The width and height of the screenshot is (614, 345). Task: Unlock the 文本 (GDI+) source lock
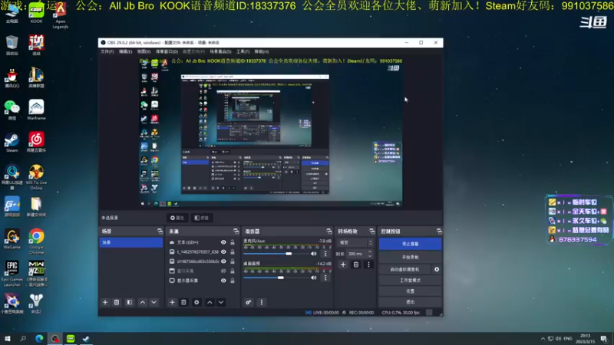pos(233,242)
